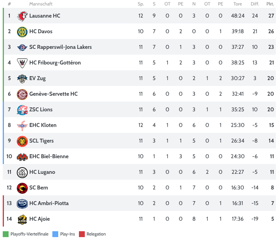Open the EHC Kloten team link
The height and width of the screenshot is (241, 279).
point(43,125)
